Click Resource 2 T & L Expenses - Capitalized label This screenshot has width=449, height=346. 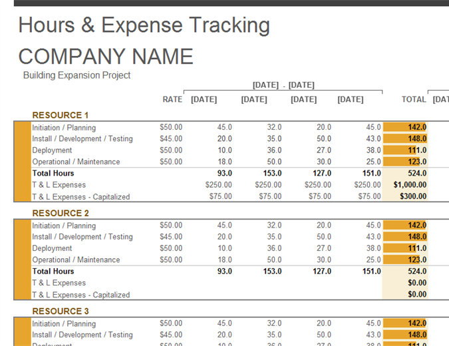80,295
